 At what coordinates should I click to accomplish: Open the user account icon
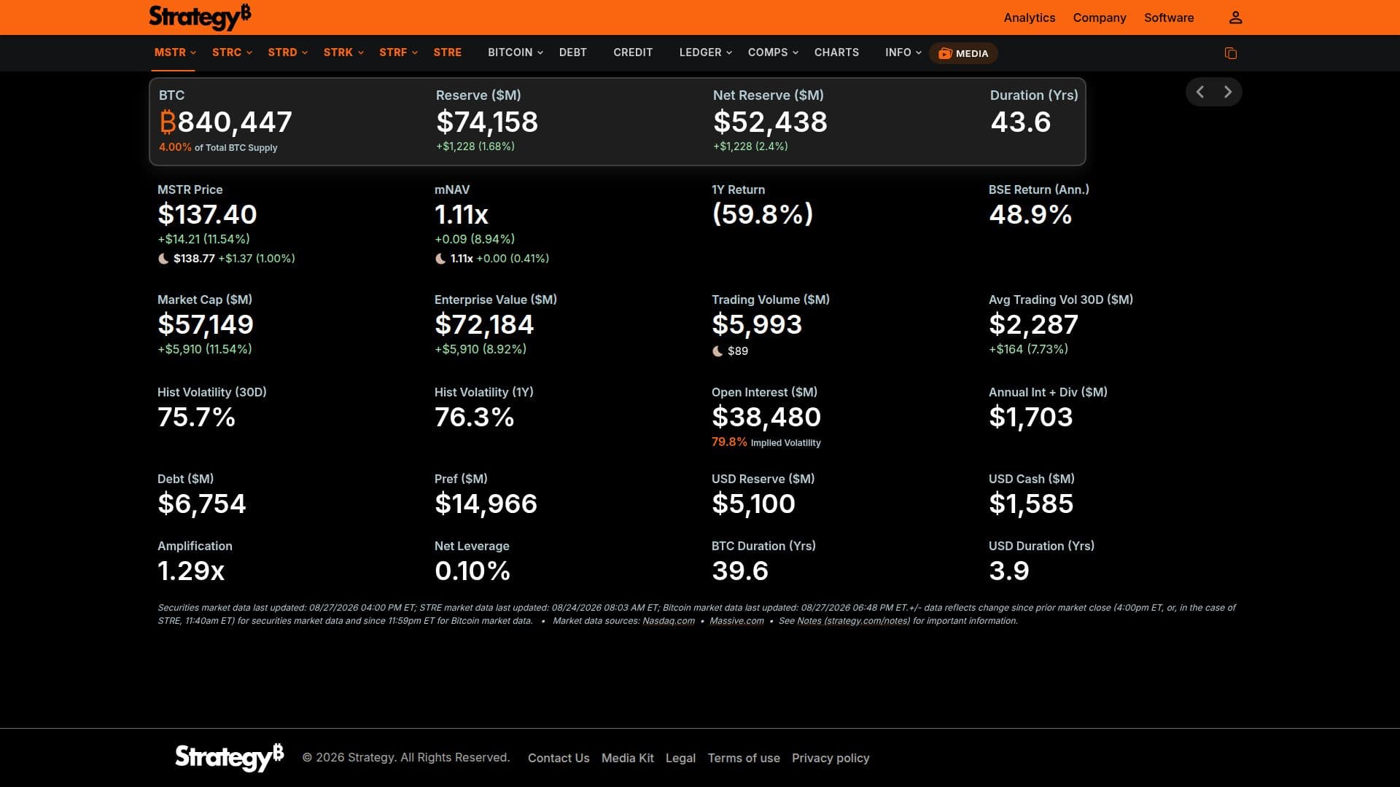[1235, 17]
